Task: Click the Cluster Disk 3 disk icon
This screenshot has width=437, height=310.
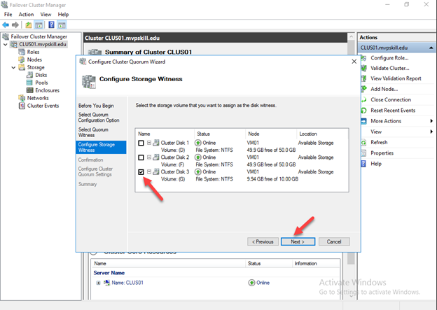Action: [156, 171]
